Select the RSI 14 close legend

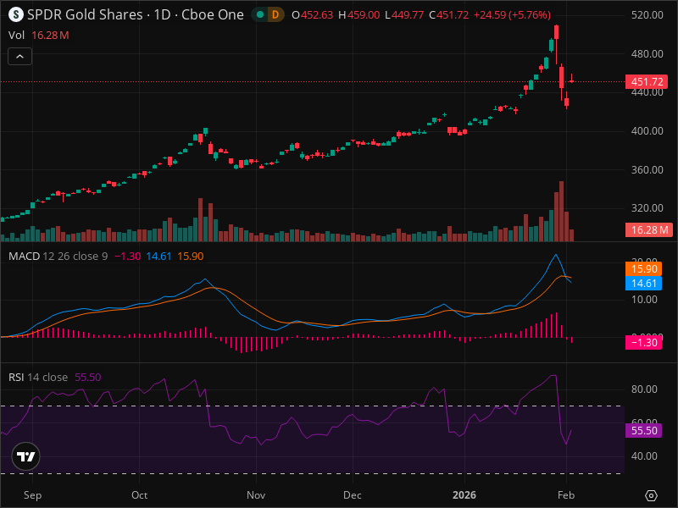coord(38,377)
